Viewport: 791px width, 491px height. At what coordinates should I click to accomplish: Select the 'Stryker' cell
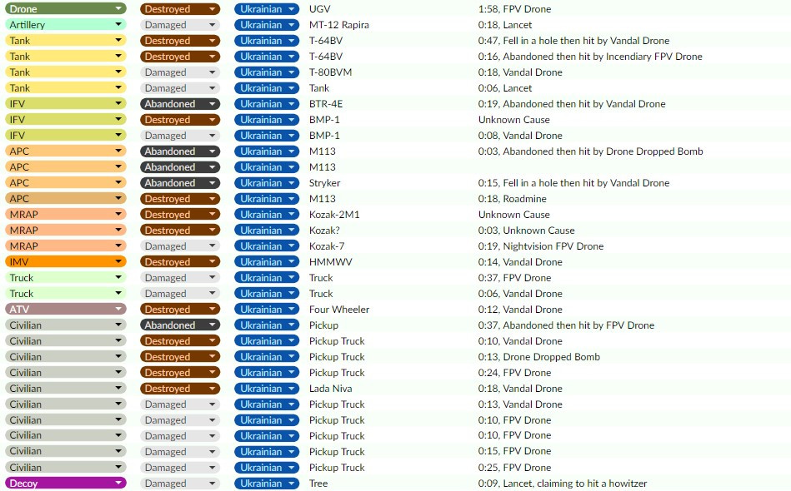pyautogui.click(x=325, y=183)
